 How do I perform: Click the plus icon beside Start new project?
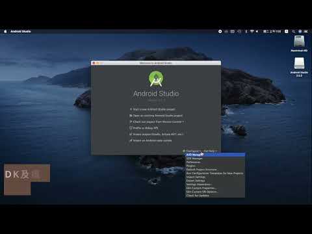(131, 109)
